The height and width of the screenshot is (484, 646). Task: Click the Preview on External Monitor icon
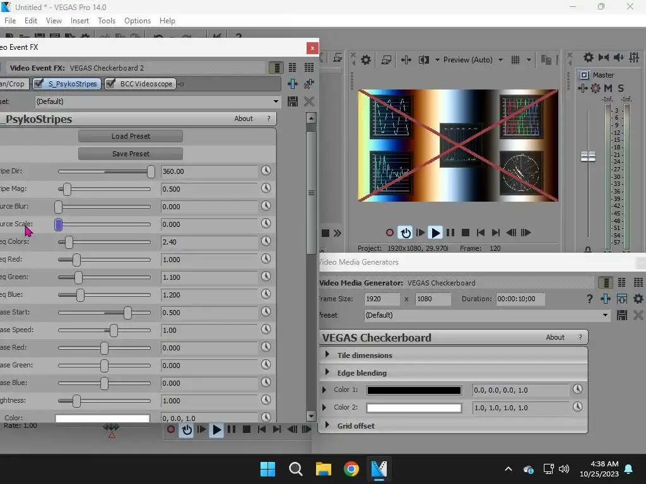click(x=386, y=60)
